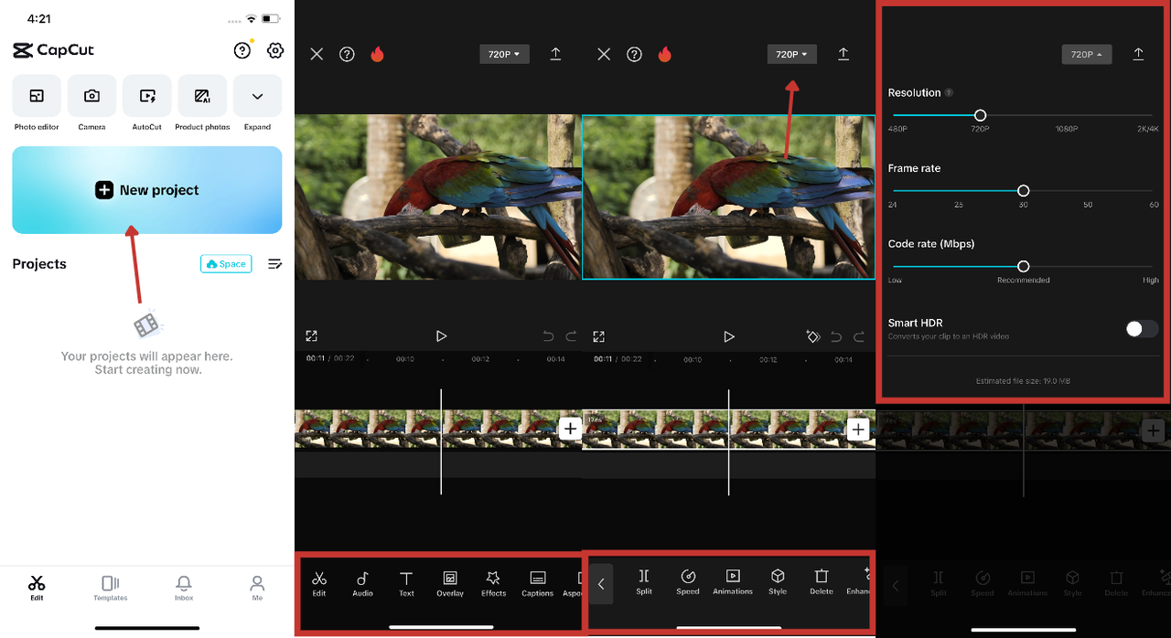Add clip with plus on Edit/Audio screen
This screenshot has height=638, width=1171.
570,428
